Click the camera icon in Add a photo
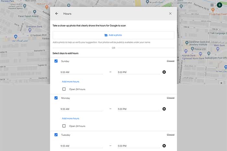The height and width of the screenshot is (151, 227). [x=106, y=35]
